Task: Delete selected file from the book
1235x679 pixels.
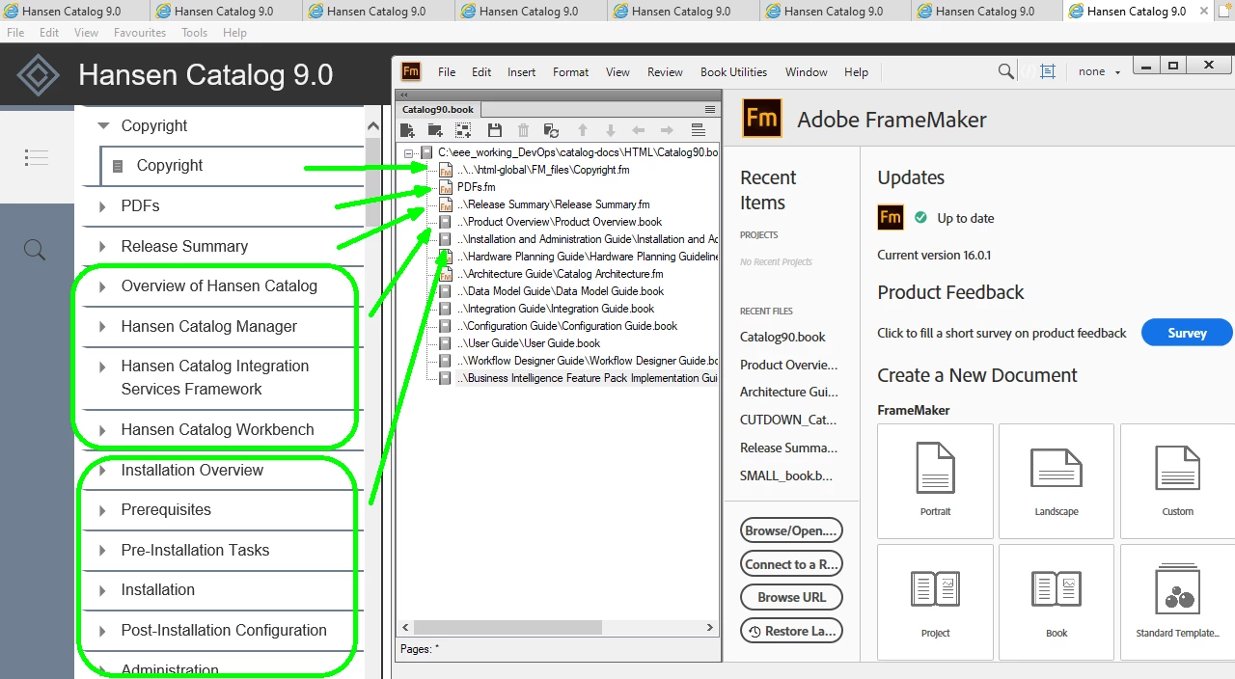Action: tap(523, 130)
